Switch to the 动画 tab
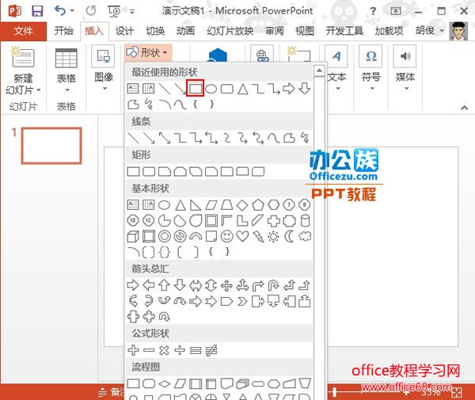The height and width of the screenshot is (400, 475). [x=185, y=31]
